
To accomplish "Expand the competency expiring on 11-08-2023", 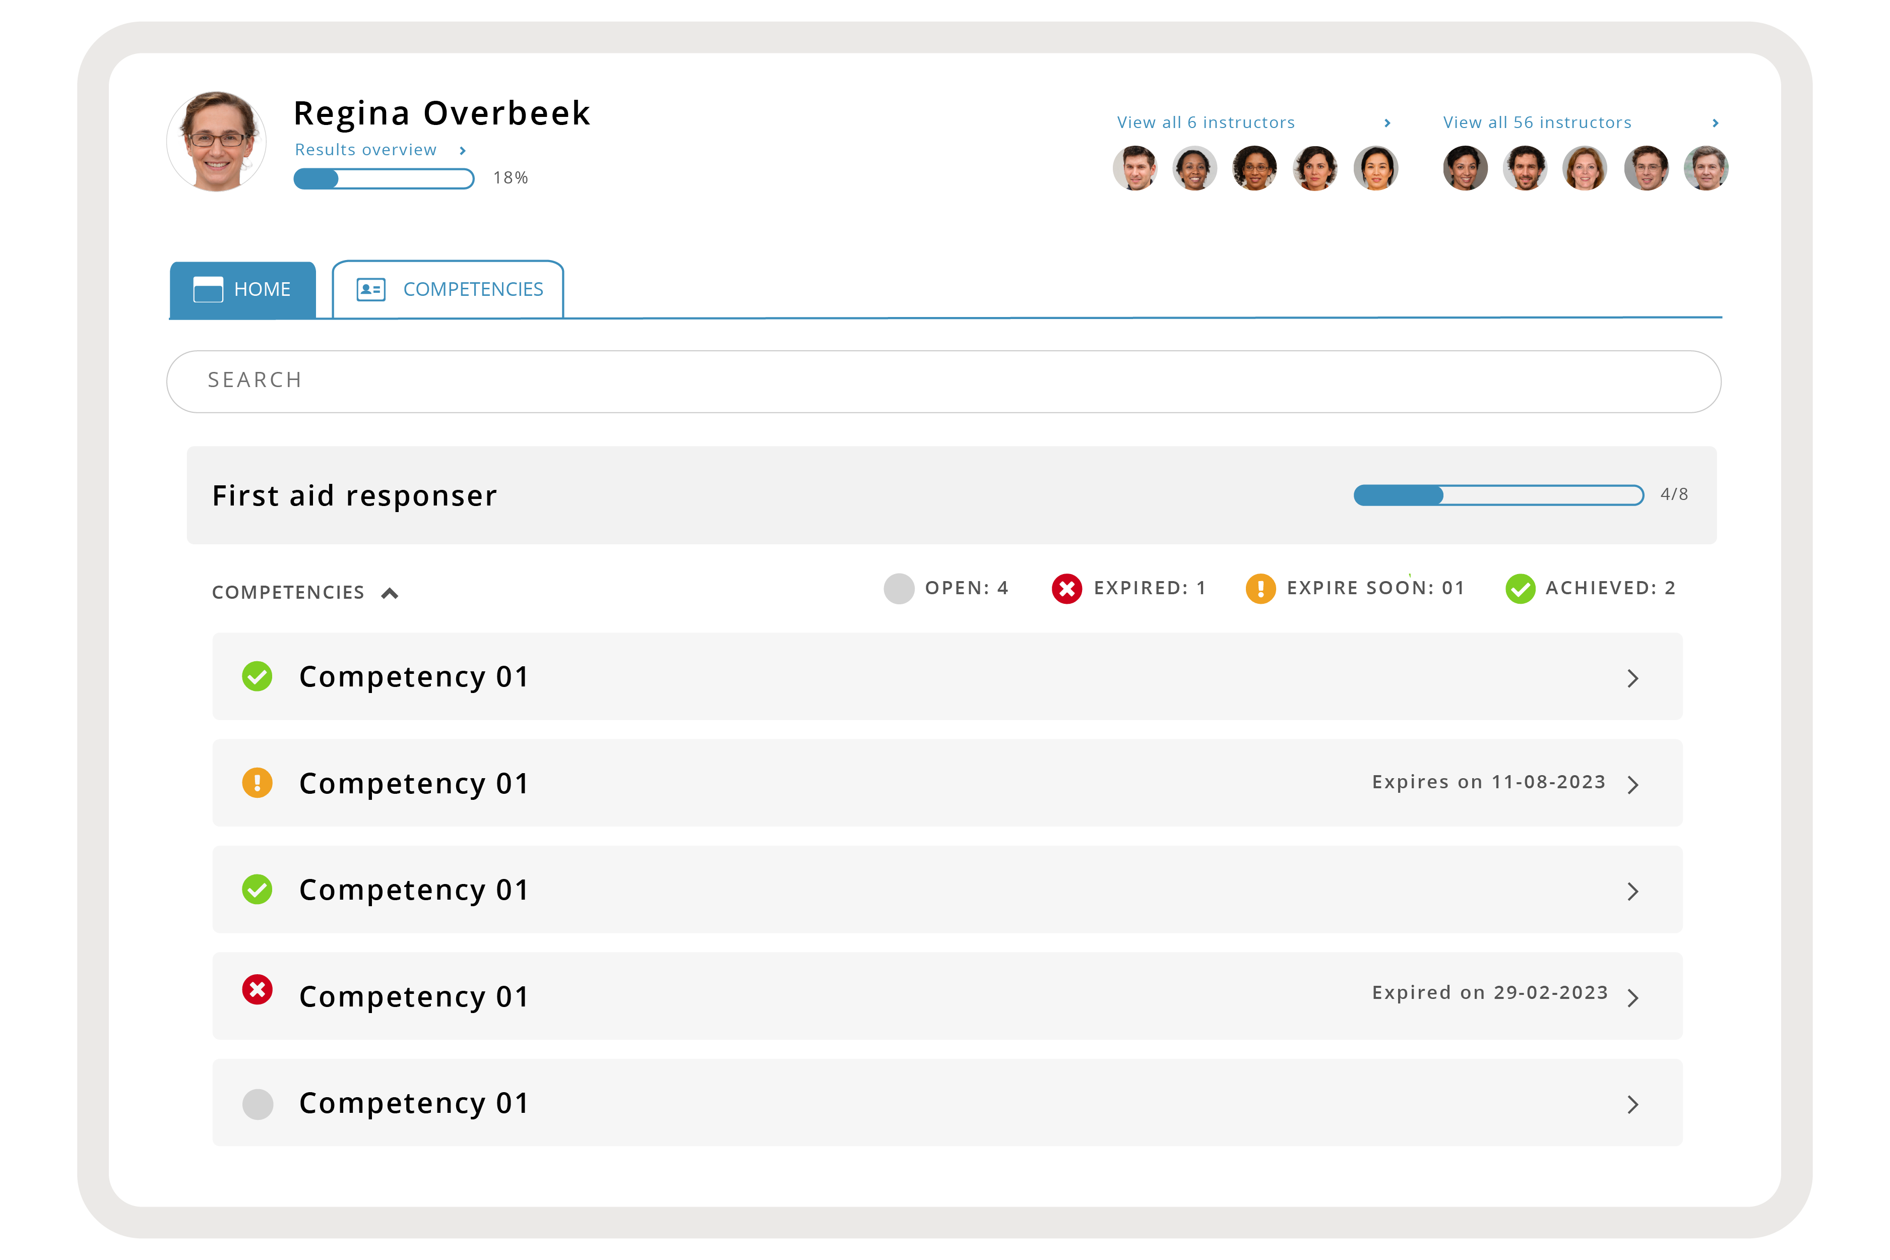I will [1632, 785].
